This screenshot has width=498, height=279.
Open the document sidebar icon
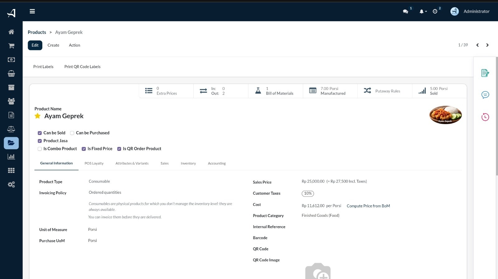pyautogui.click(x=11, y=115)
